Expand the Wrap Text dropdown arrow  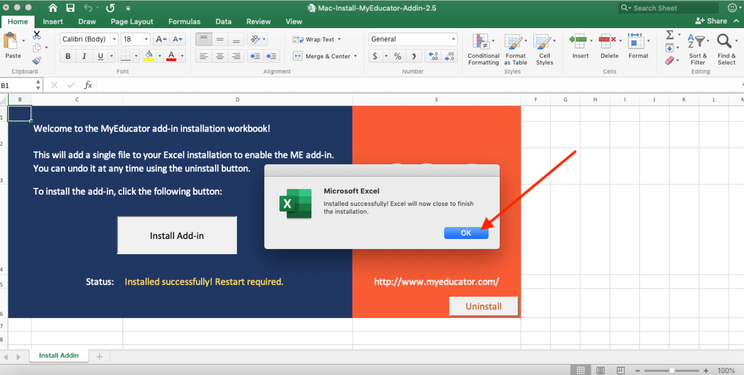(x=339, y=39)
